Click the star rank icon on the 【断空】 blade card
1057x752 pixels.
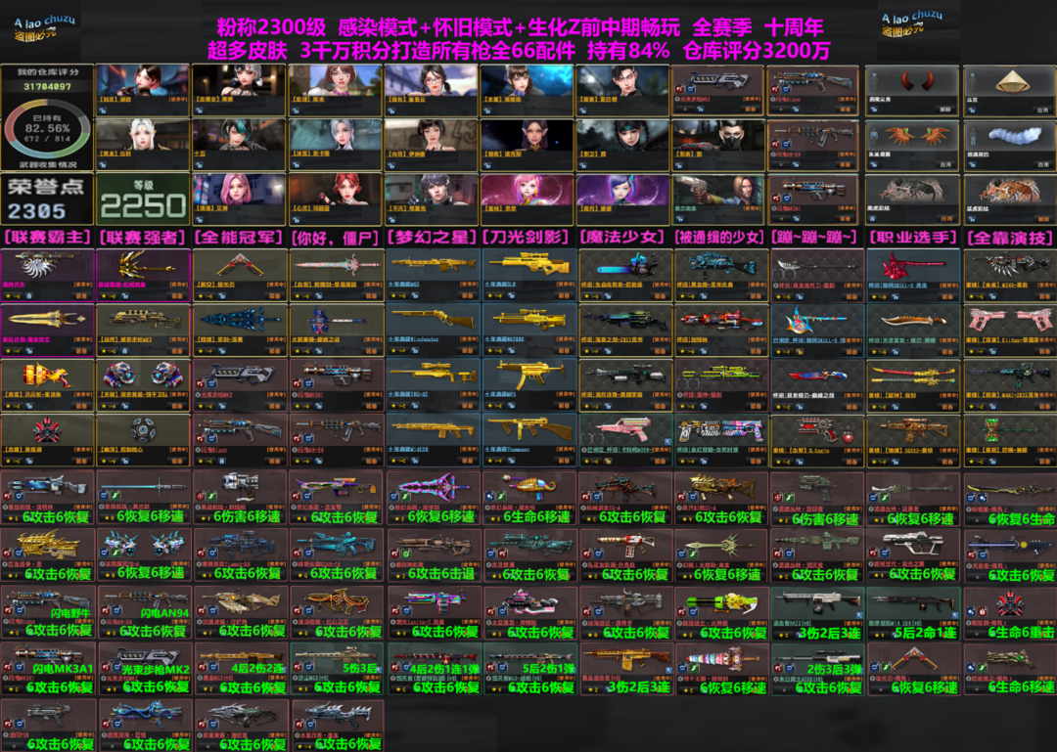coord(201,295)
